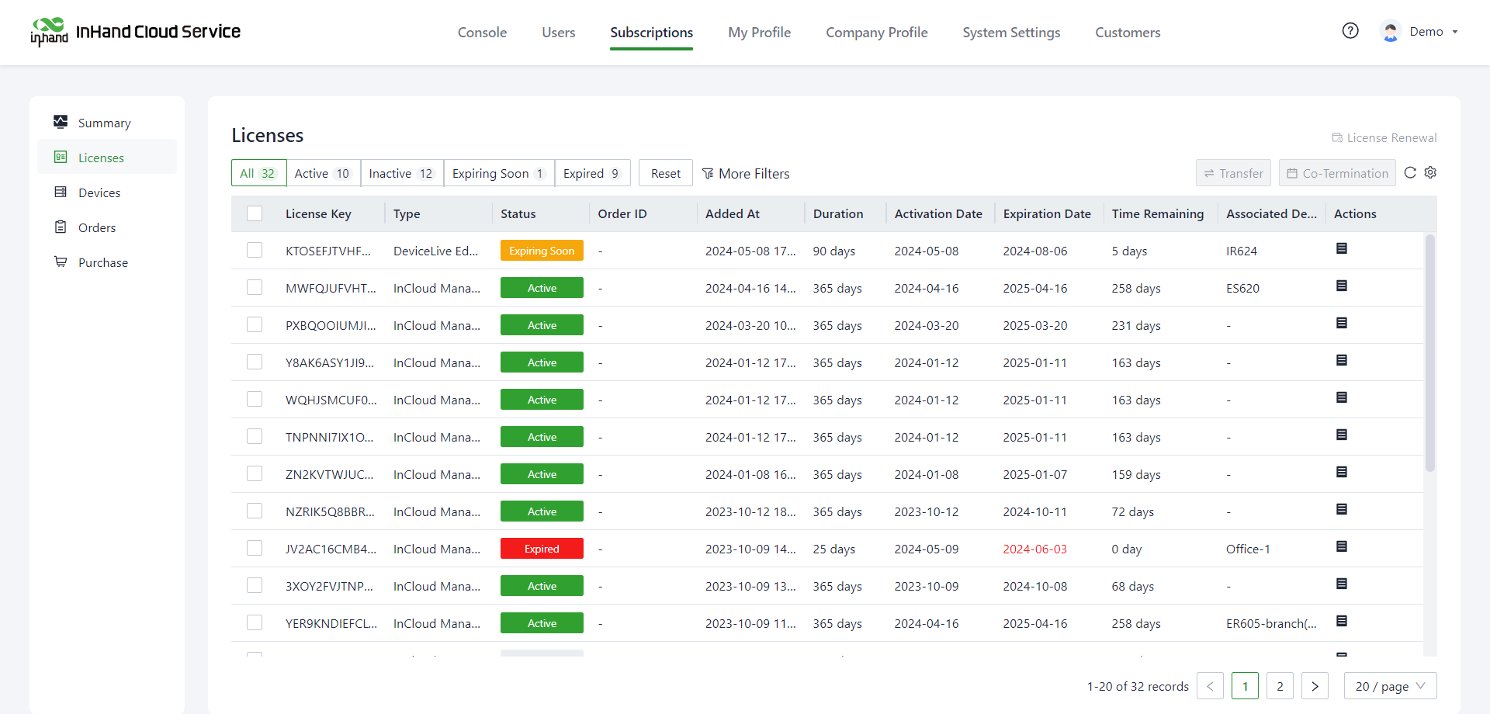
Task: Go to next page arrow in pagination
Action: 1315,686
